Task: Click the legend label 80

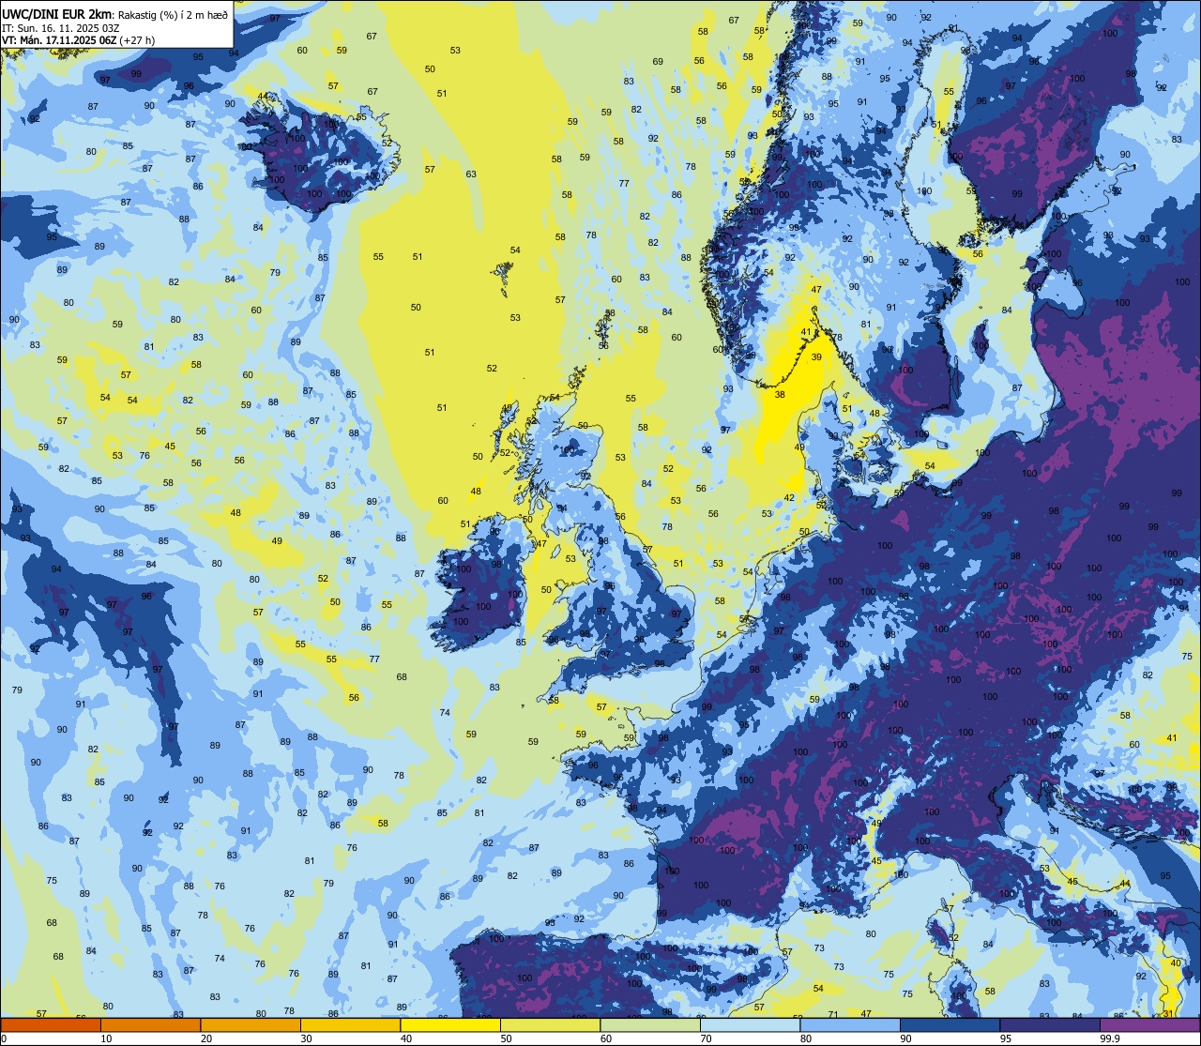Action: [806, 1038]
